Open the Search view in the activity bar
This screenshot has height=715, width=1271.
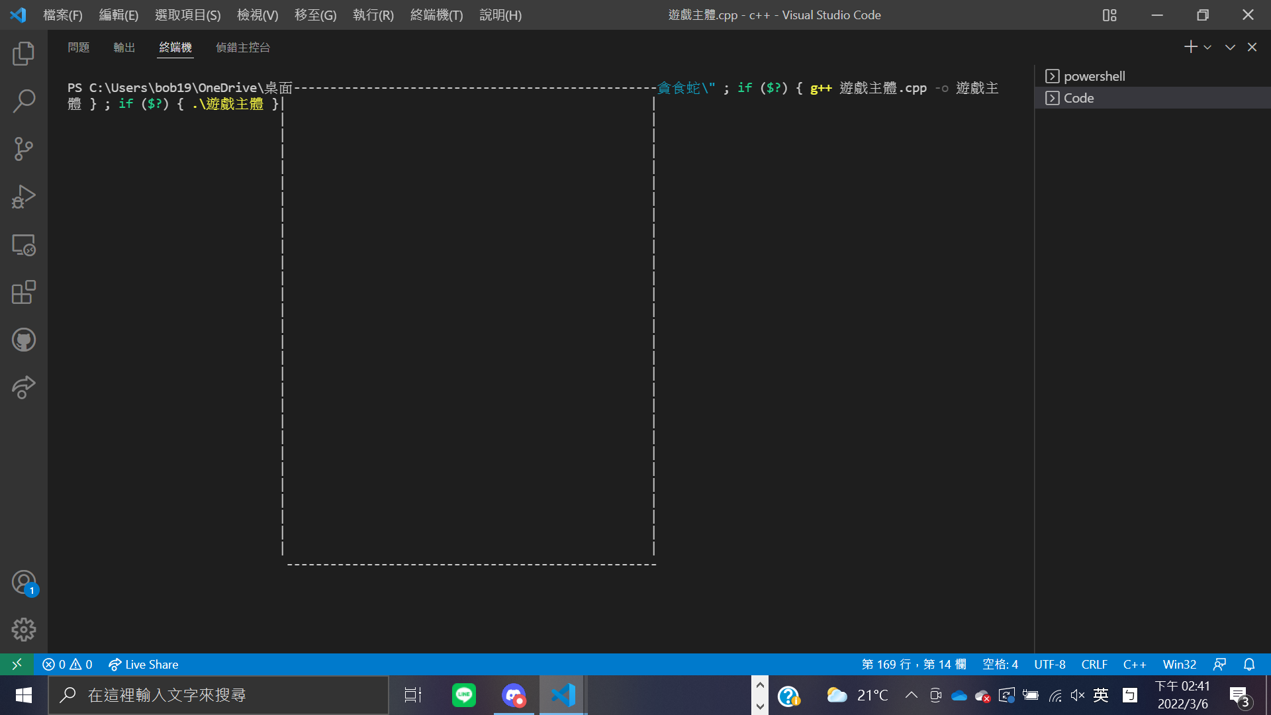tap(23, 101)
